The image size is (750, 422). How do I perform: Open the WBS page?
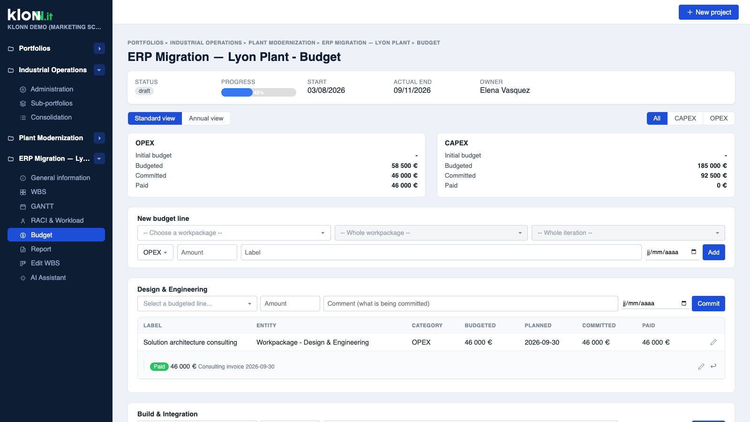pos(56,192)
